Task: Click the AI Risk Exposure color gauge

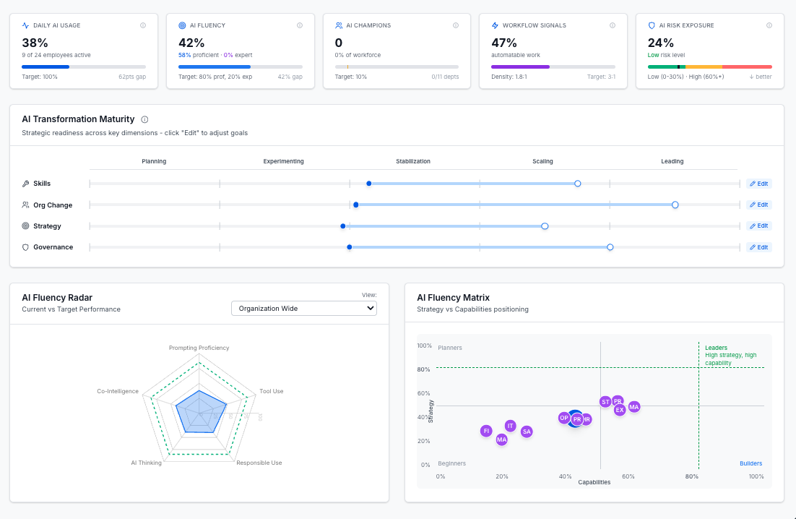Action: (x=710, y=67)
